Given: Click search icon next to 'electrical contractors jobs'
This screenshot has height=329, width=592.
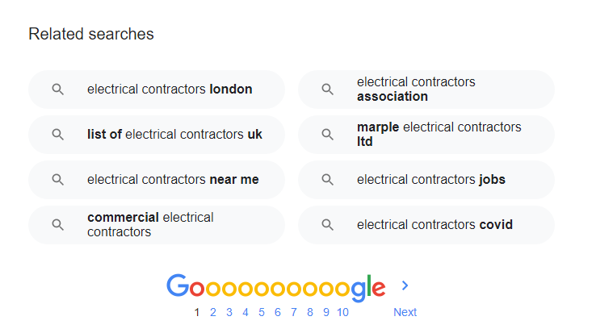Looking at the screenshot, I should [x=327, y=180].
